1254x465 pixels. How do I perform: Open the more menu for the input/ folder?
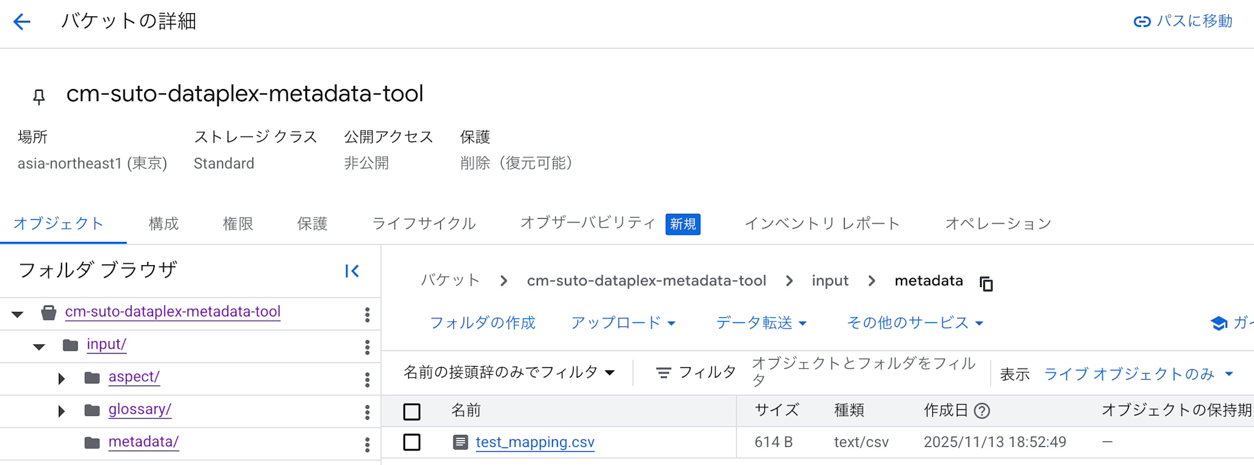[367, 347]
